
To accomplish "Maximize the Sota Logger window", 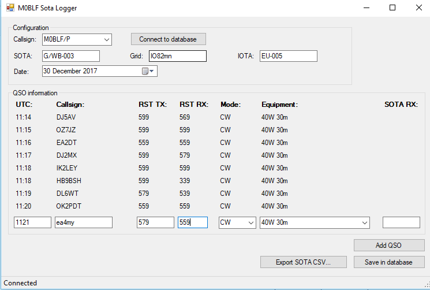I will (392, 8).
